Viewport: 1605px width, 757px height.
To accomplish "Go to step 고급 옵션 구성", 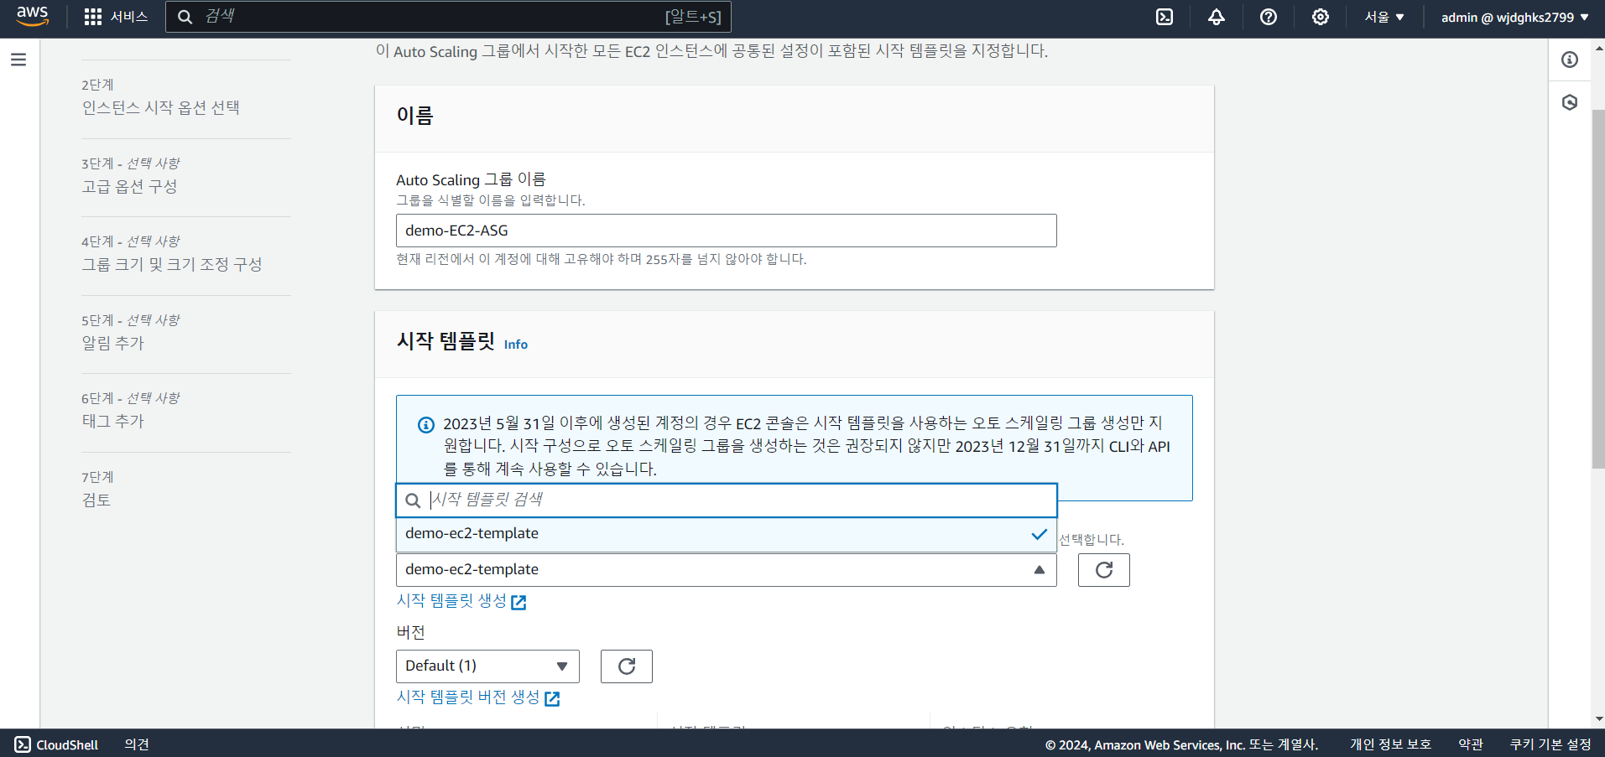I will (x=129, y=186).
